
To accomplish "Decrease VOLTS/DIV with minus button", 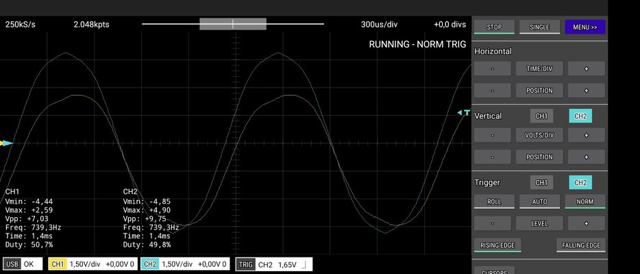I will [x=492, y=135].
